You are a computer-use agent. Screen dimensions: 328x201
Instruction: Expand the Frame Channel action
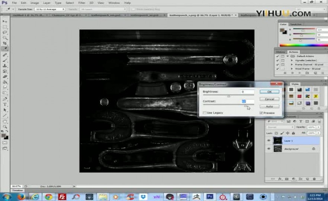(292, 65)
